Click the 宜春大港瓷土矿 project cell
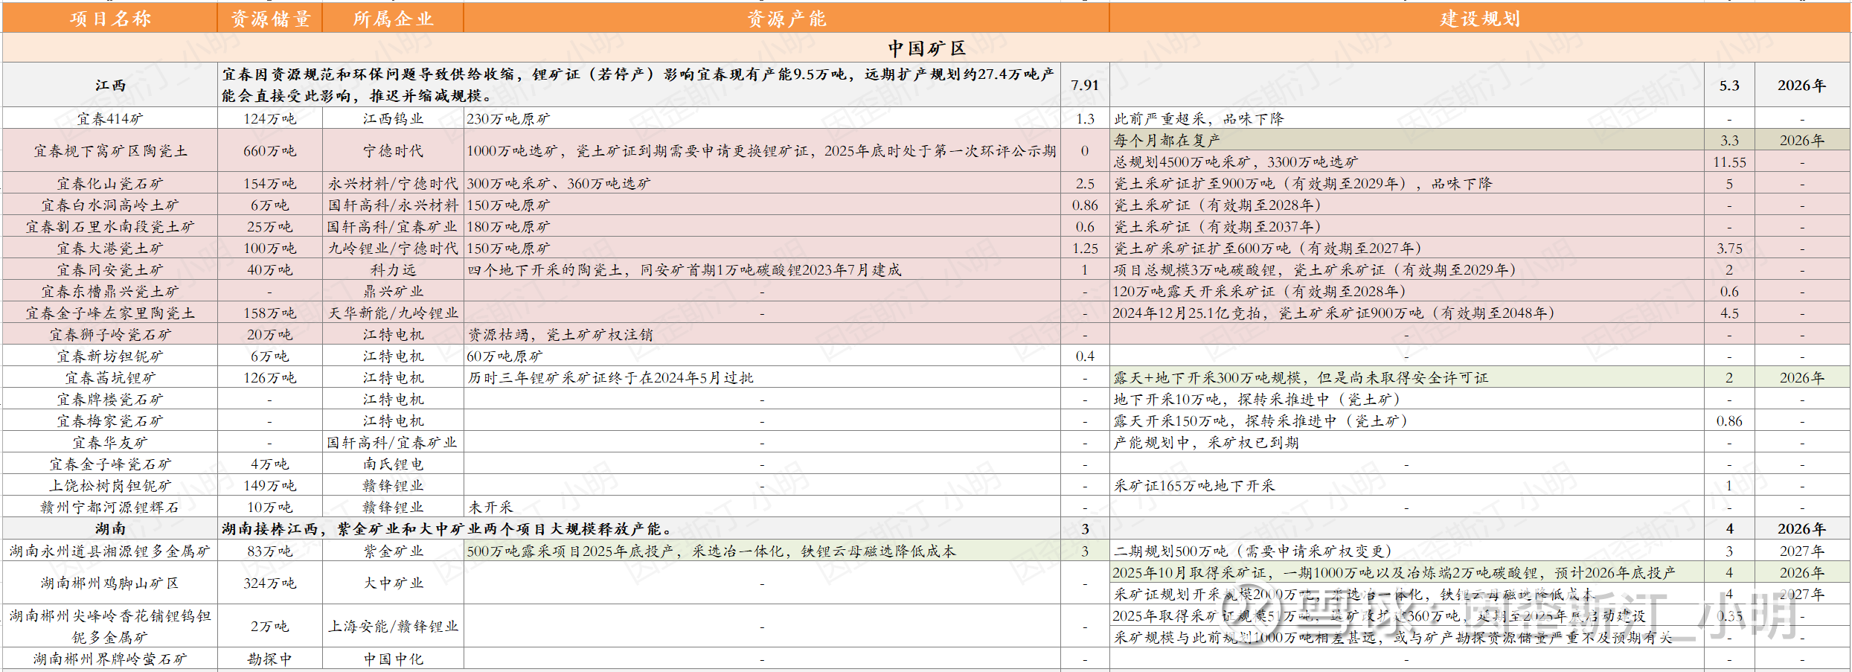 [x=110, y=248]
